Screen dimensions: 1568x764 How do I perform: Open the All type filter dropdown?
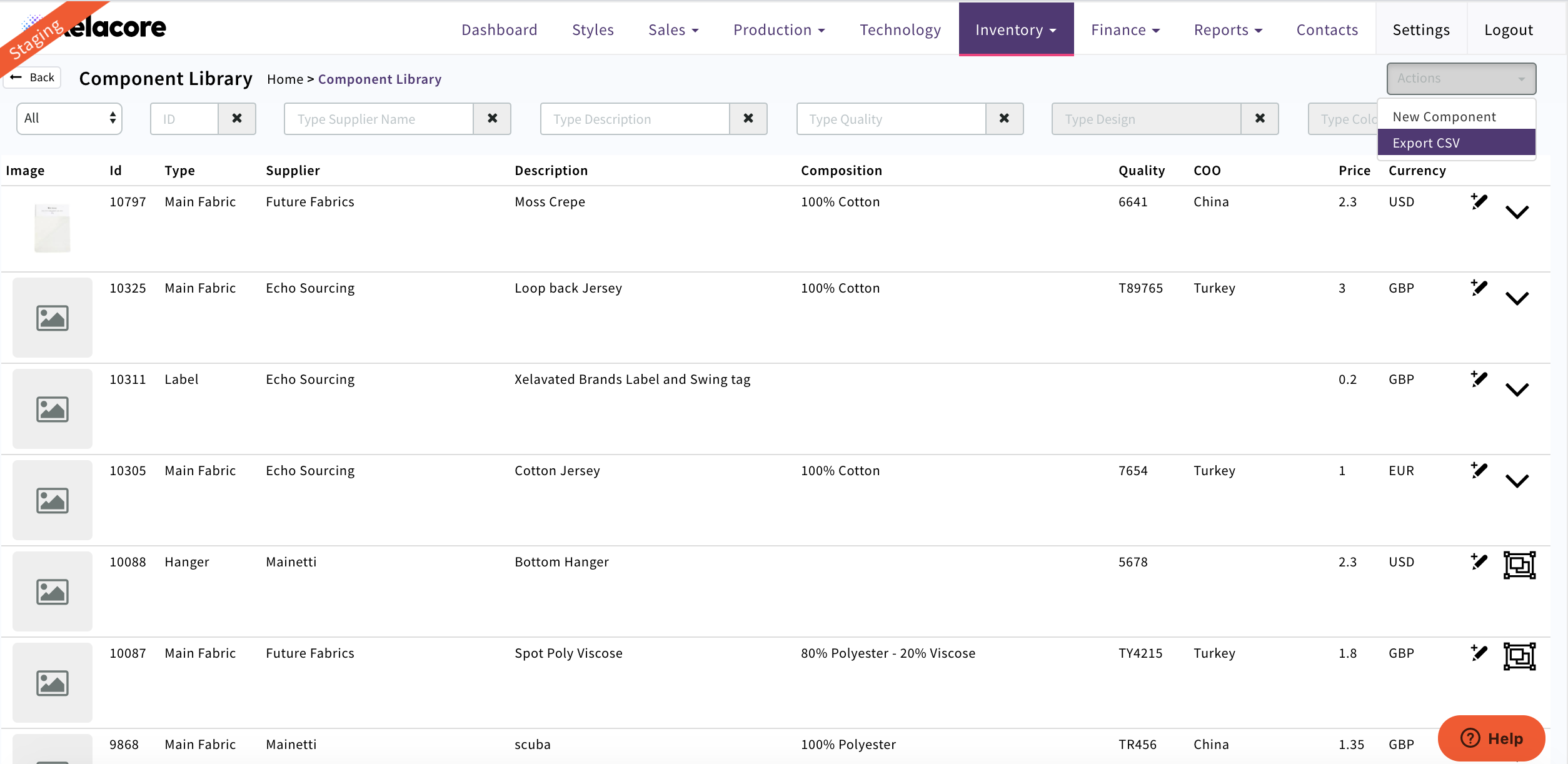tap(69, 119)
